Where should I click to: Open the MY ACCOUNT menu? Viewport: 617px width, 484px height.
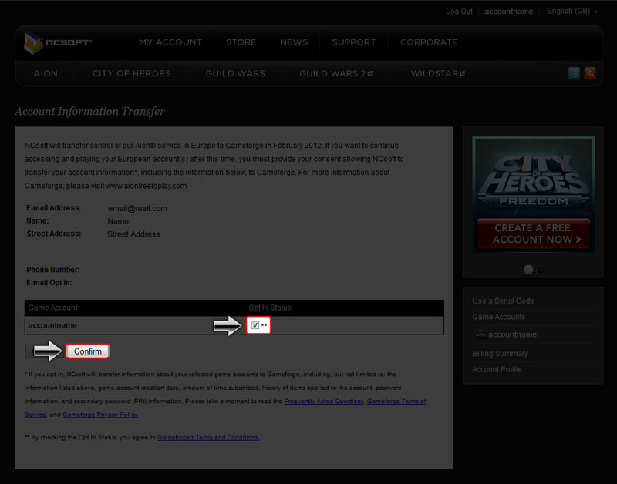coord(170,42)
